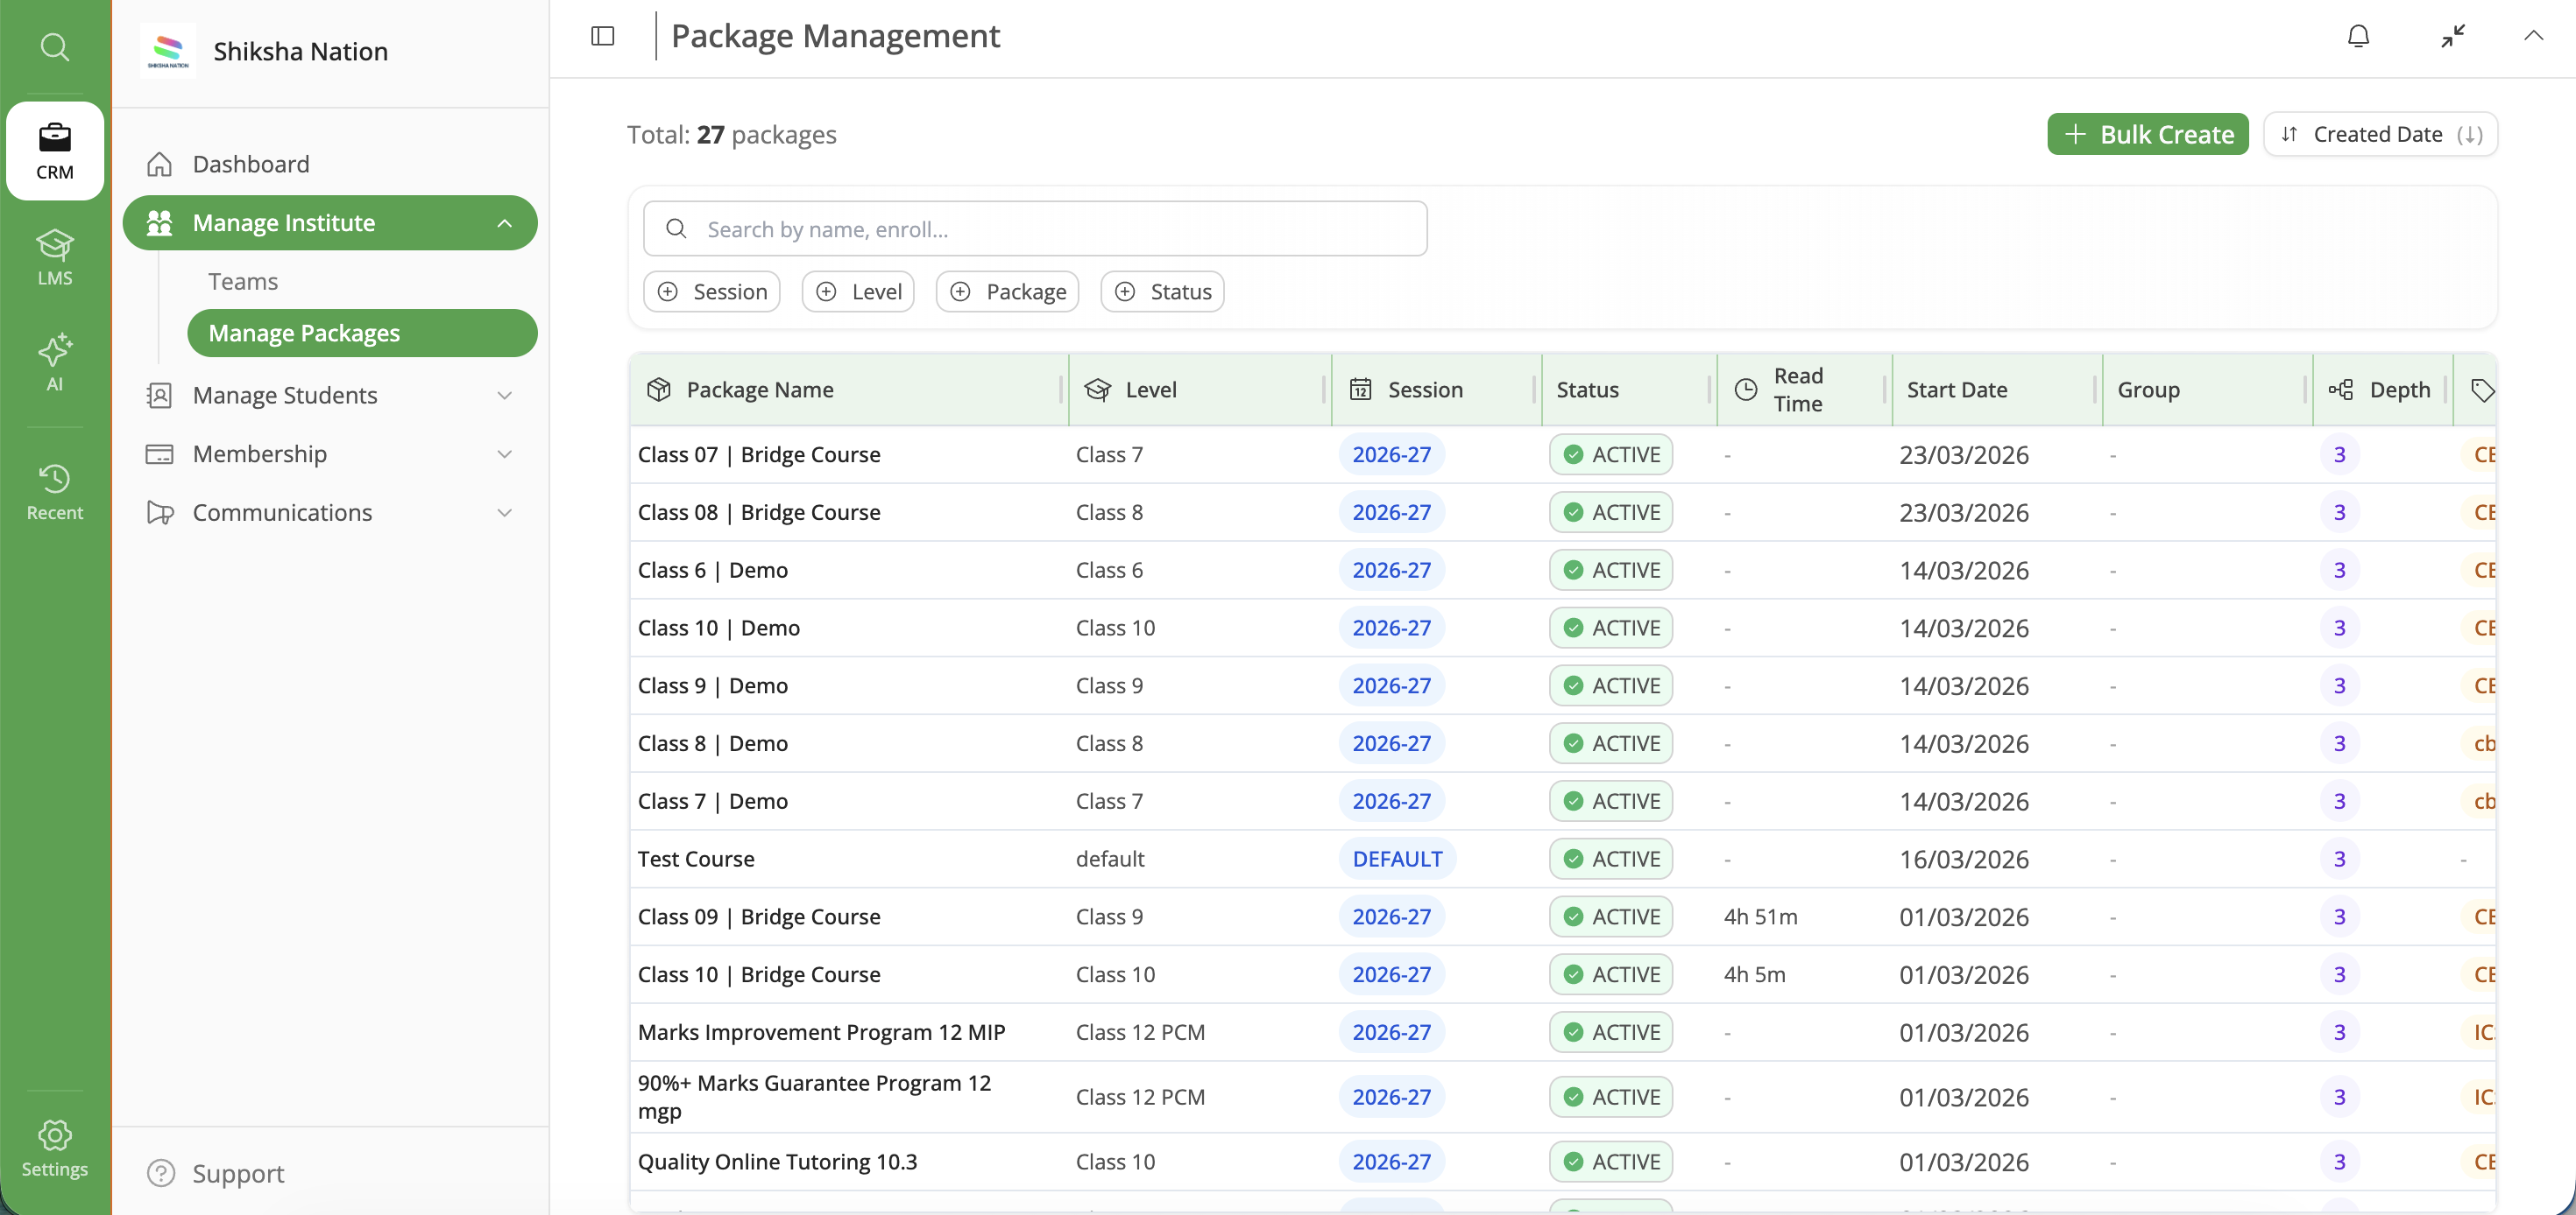Click the top-right collapse chevron
This screenshot has height=1215, width=2576.
(2532, 36)
